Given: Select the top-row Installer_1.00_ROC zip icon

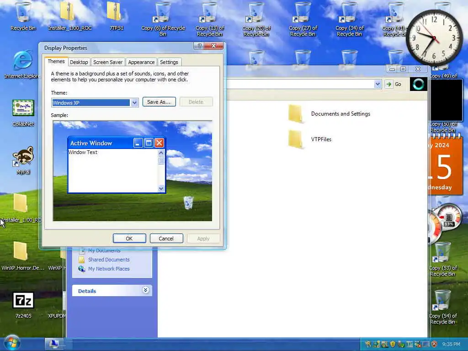Looking at the screenshot, I should 69,16.
